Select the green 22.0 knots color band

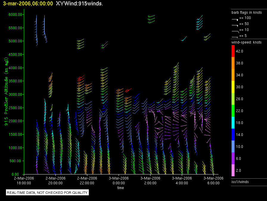pos(233,111)
